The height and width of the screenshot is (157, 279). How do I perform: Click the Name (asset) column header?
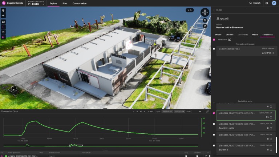pyautogui.click(x=54, y=153)
